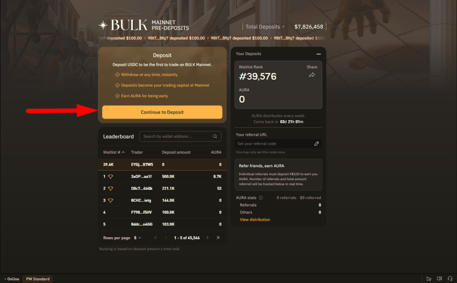Collapse the Your Deposits panel
The width and height of the screenshot is (457, 283).
point(318,54)
